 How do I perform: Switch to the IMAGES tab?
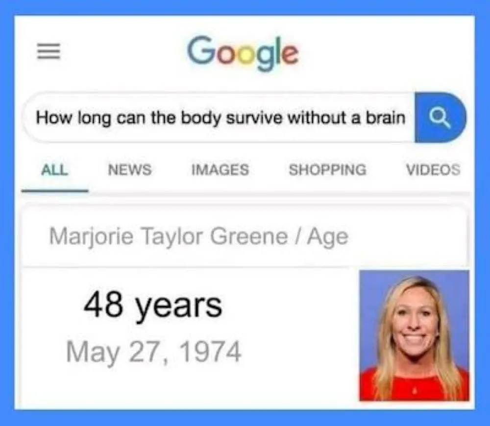click(x=220, y=169)
